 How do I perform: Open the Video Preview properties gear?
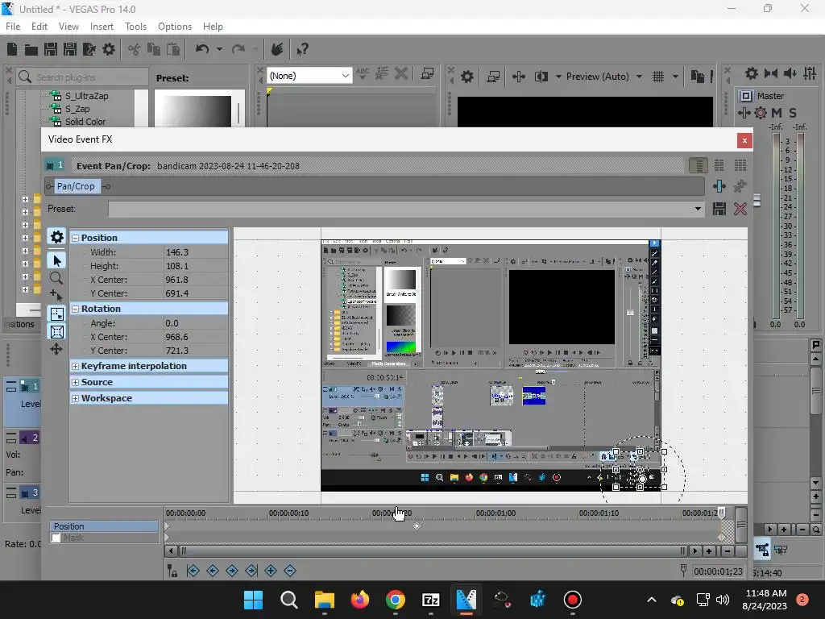point(467,77)
